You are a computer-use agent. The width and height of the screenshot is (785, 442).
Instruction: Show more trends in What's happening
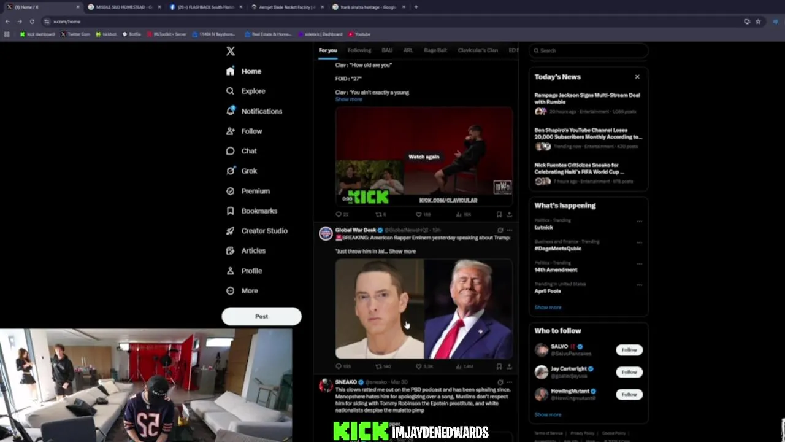pos(548,308)
